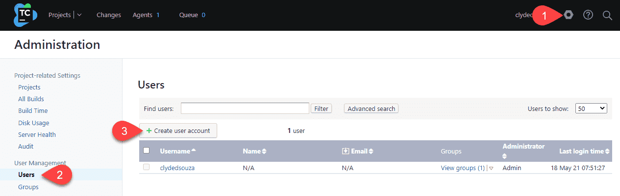Click the Email column header

click(359, 151)
